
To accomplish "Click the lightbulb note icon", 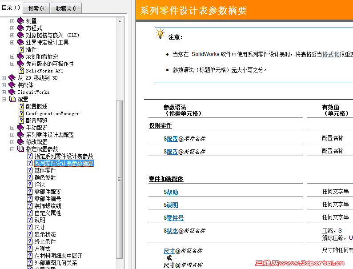I will tap(160, 34).
